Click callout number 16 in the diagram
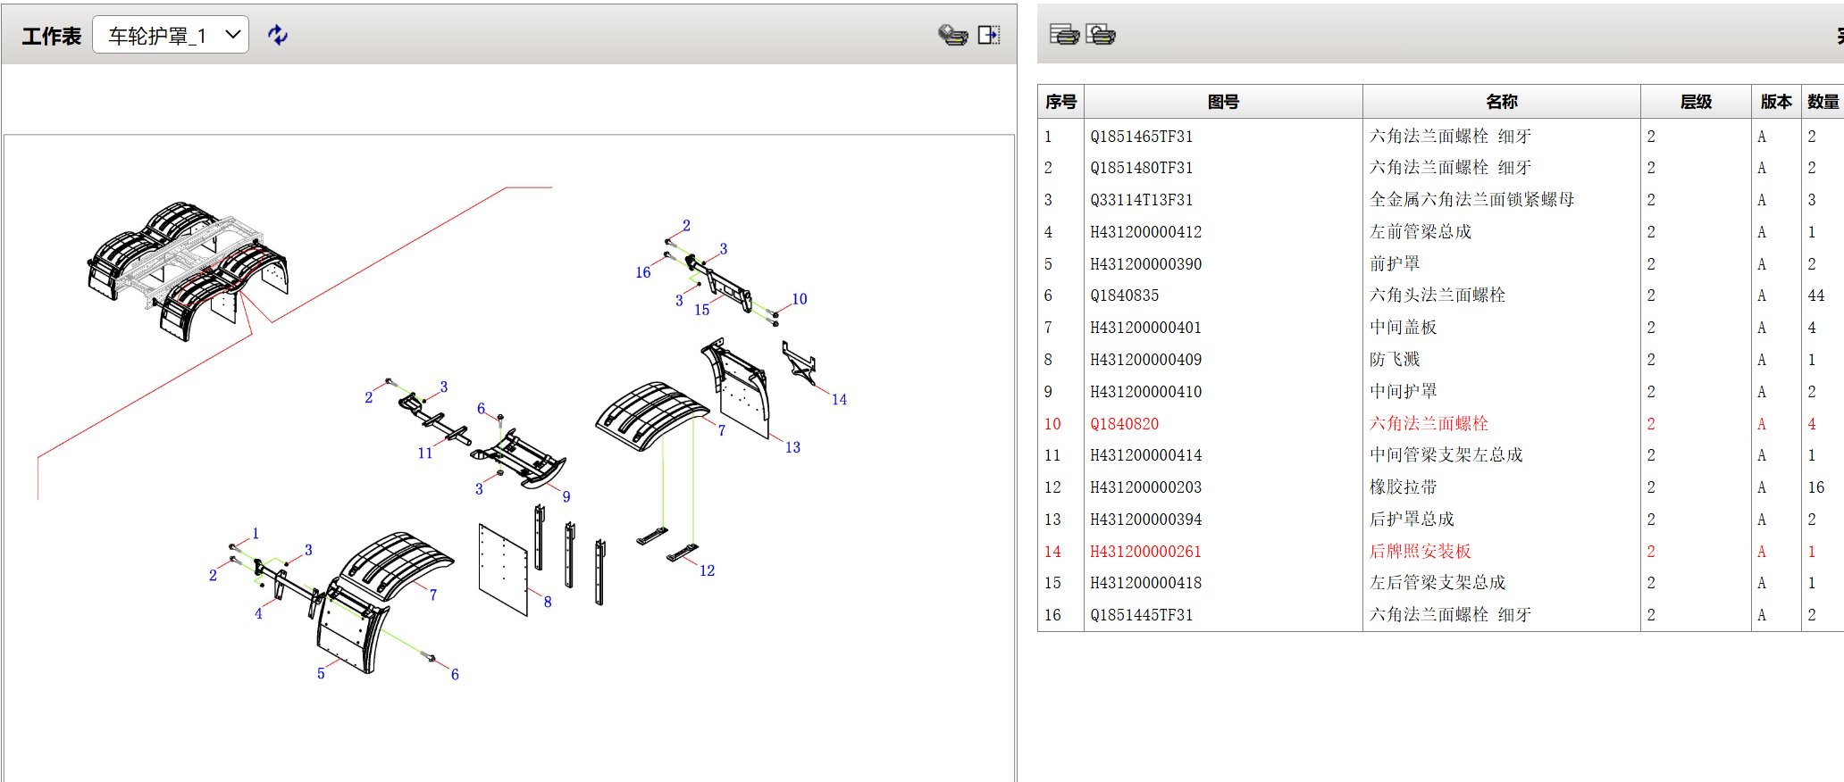This screenshot has width=1844, height=782. [x=642, y=273]
